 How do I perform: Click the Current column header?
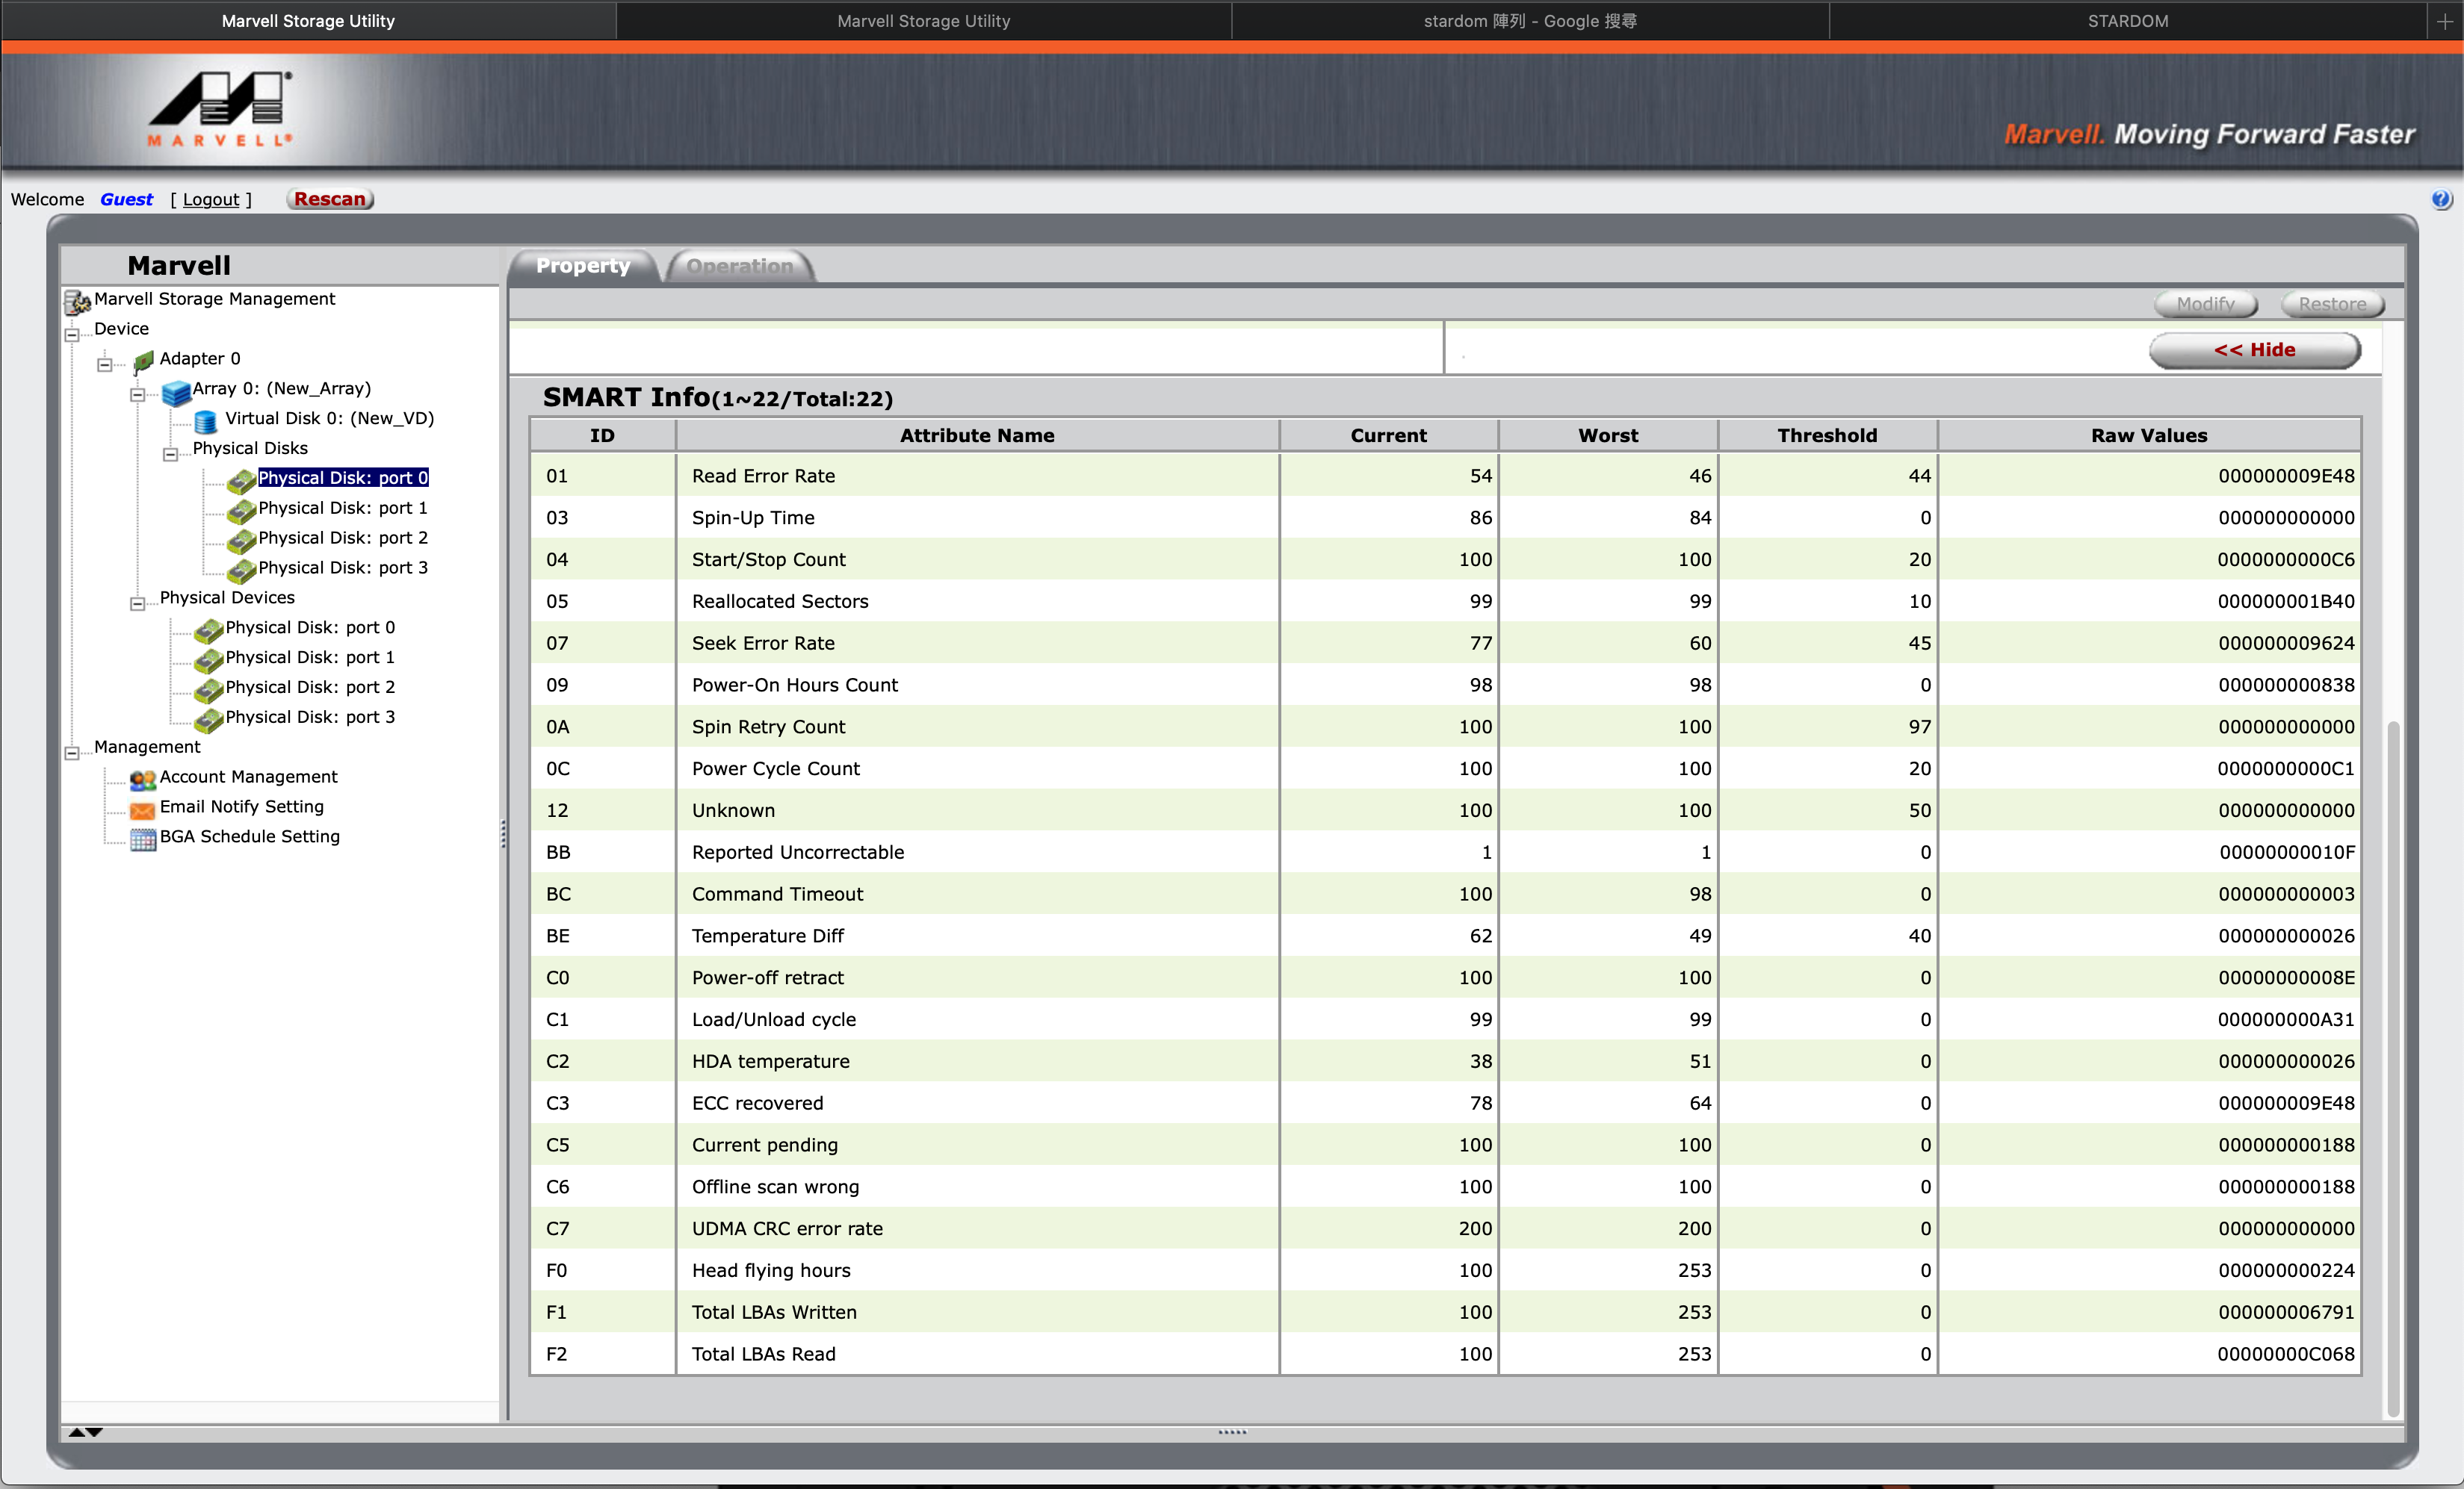pyautogui.click(x=1388, y=435)
